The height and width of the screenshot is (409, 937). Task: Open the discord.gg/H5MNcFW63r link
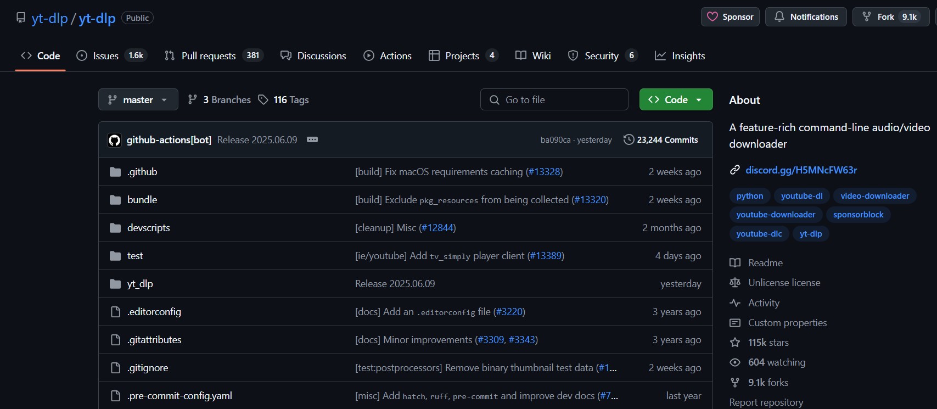[x=801, y=170]
